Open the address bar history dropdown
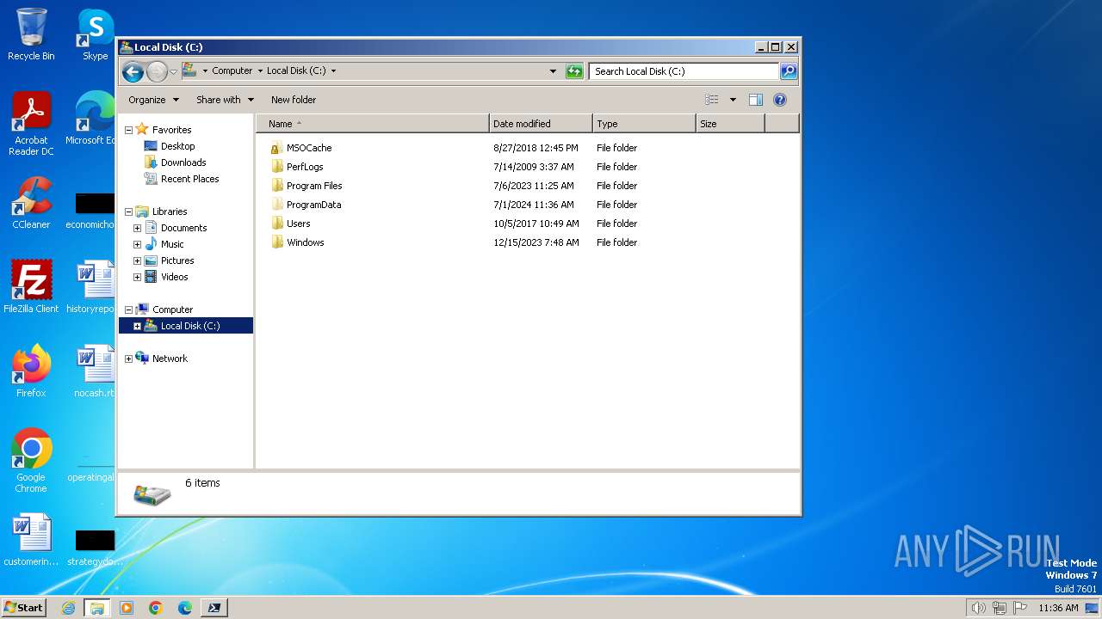 tap(553, 71)
